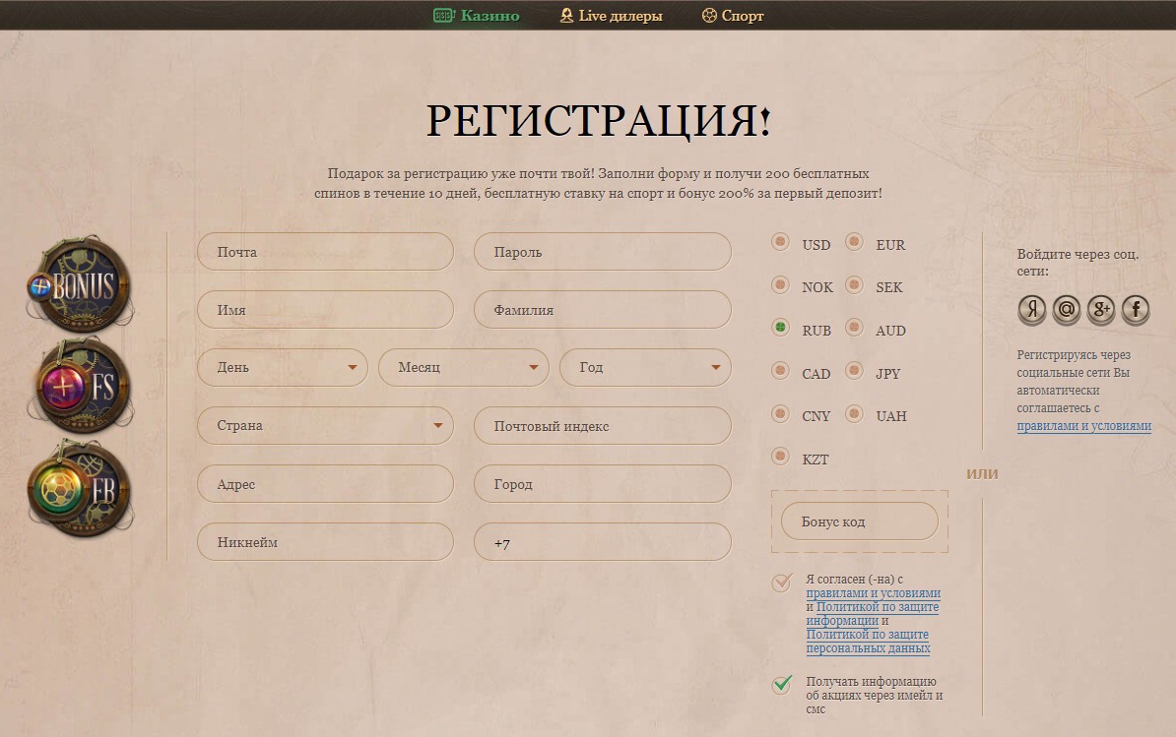Screen dimensions: 1176x737
Task: Sign in with the Mail.ru @ icon
Action: click(1067, 310)
